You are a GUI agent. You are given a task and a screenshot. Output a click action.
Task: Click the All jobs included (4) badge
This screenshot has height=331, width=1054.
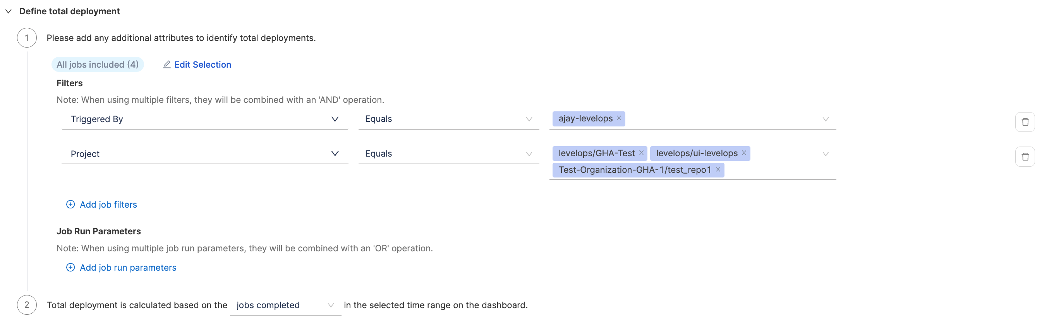click(97, 65)
